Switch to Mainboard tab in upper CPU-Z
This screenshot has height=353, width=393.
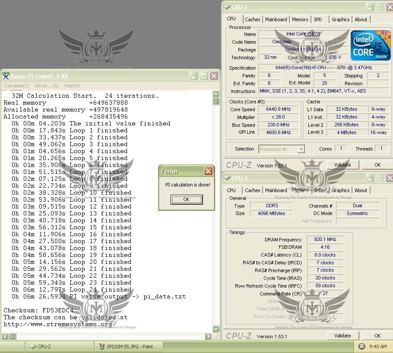tap(276, 19)
